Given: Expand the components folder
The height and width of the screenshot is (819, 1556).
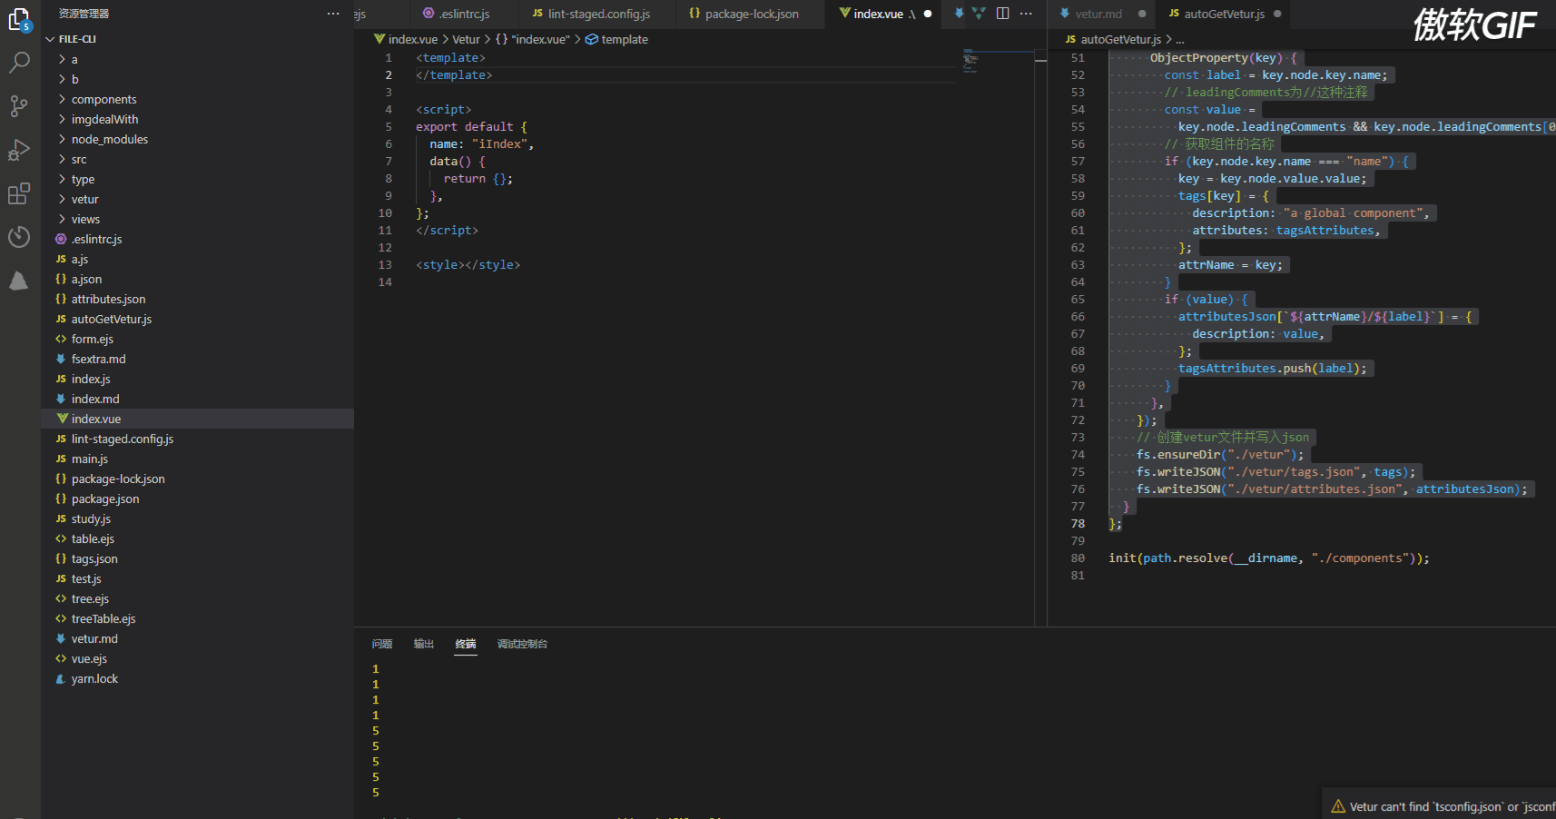Looking at the screenshot, I should [x=103, y=100].
